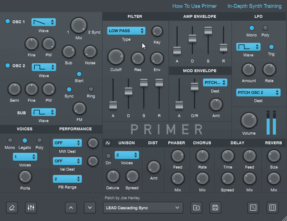Image resolution: width=287 pixels, height=221 pixels.
Task: Click the Sub level knob
Action: [69, 52]
